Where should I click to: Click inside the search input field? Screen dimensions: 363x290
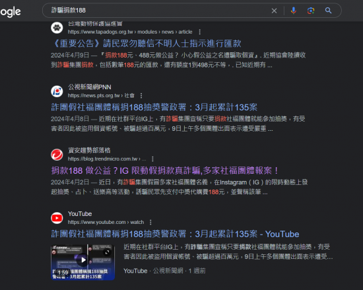point(160,11)
